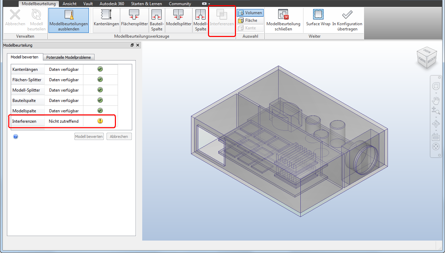Open the navigation bar customize menu at its bottom
Screen dimensions: 445x253
439,155
